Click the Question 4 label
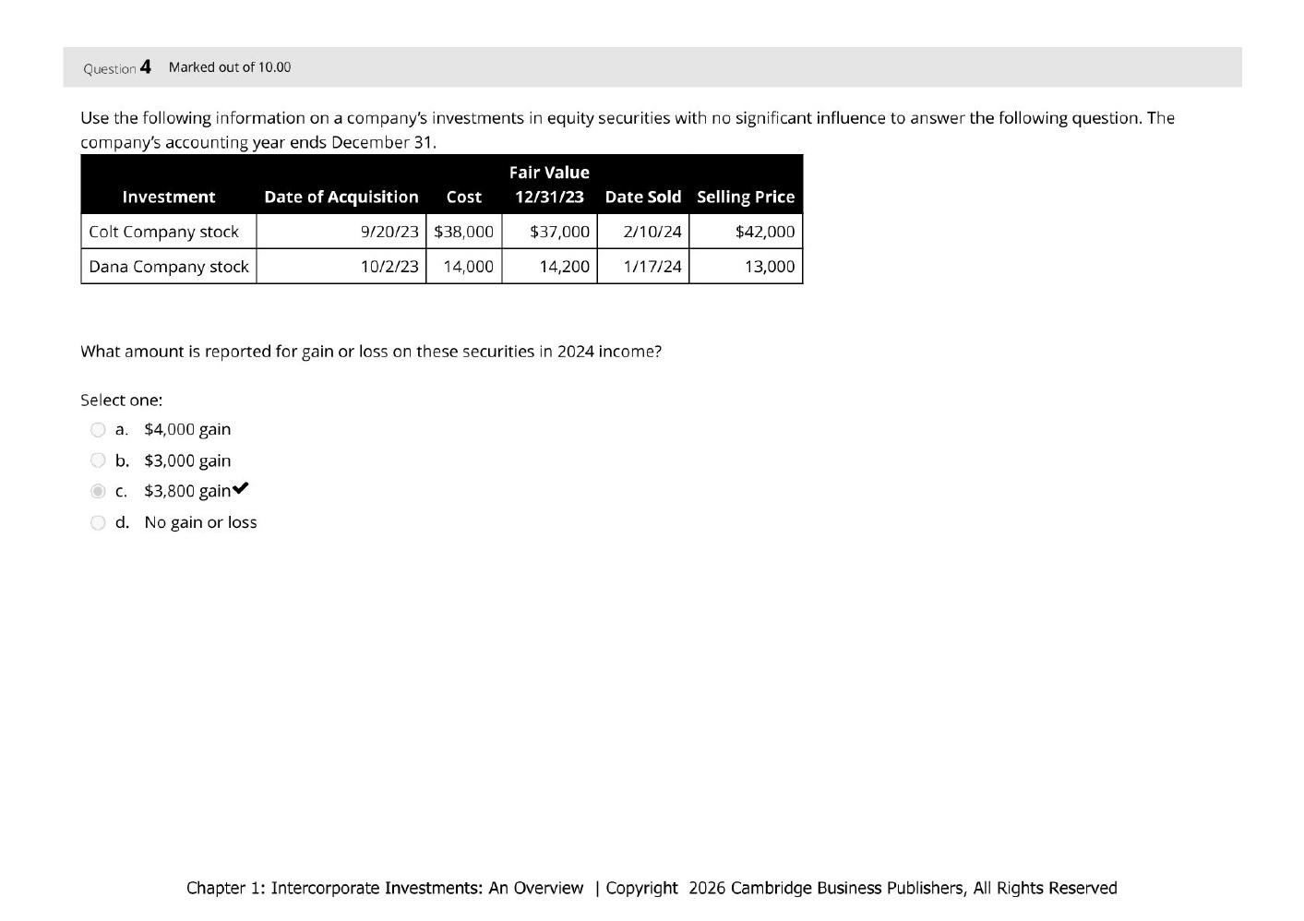 (x=117, y=67)
